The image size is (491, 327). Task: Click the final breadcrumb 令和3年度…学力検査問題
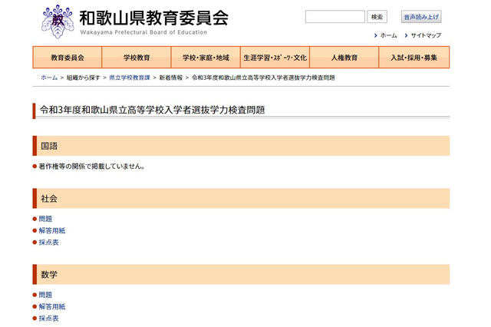tap(263, 78)
